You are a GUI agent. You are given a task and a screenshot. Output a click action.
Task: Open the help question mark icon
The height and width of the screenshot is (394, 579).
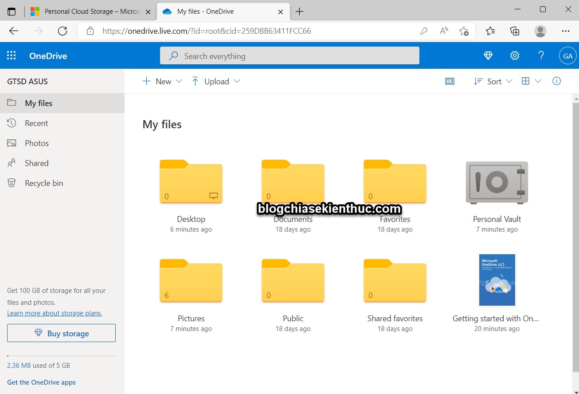point(541,55)
